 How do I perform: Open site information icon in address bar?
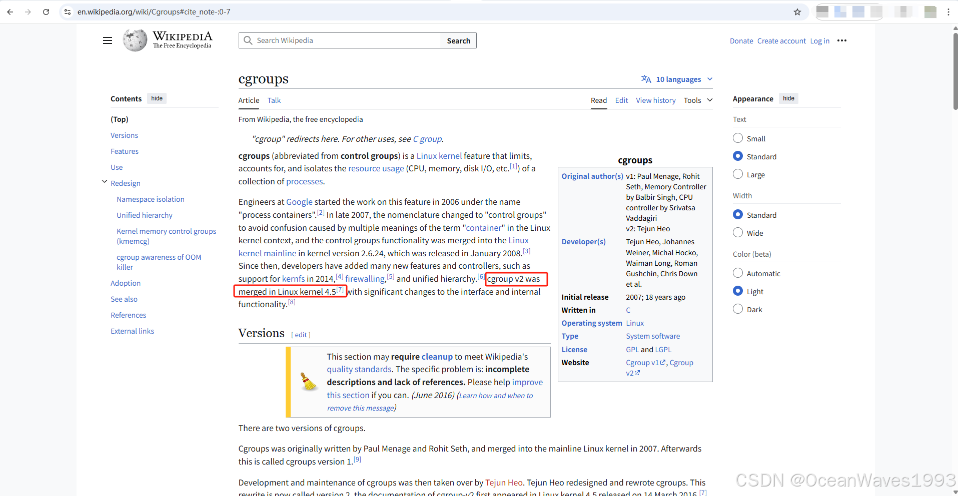pos(68,12)
